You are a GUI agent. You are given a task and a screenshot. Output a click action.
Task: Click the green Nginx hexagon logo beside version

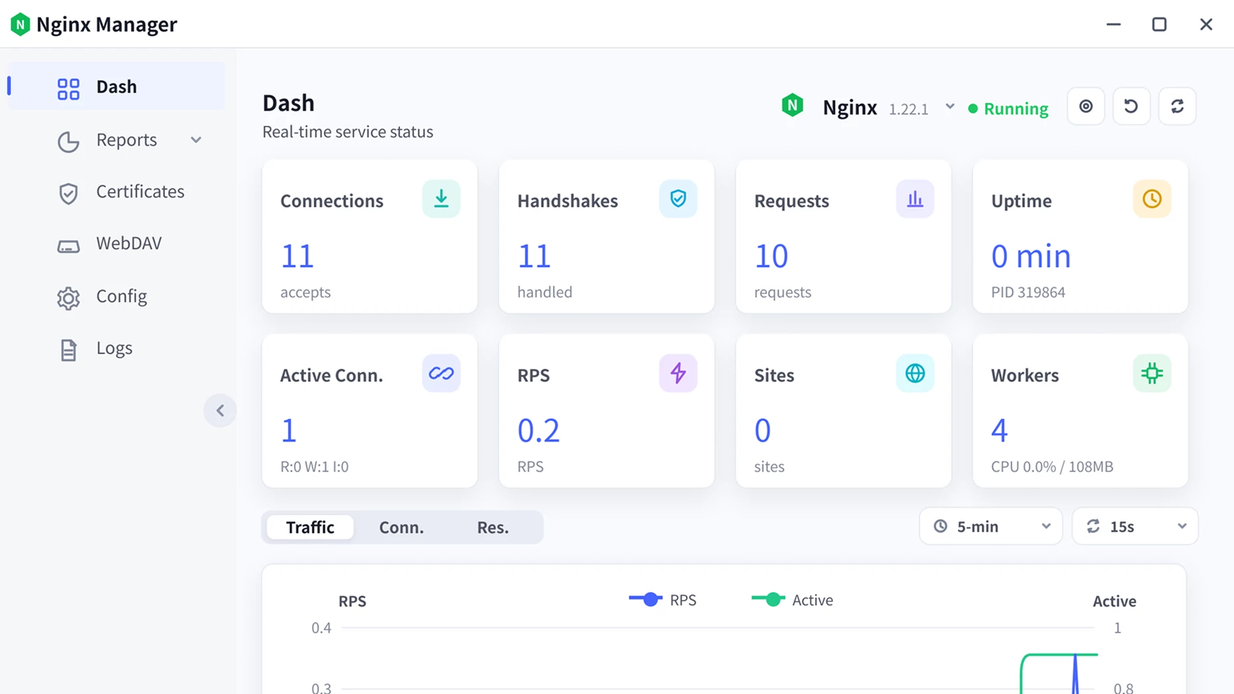tap(792, 106)
